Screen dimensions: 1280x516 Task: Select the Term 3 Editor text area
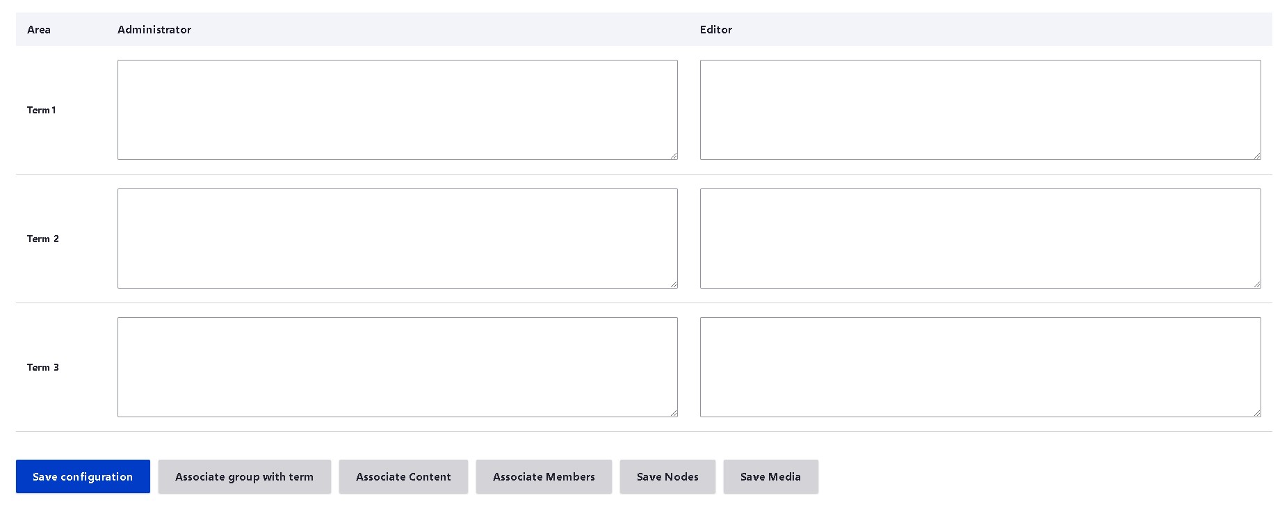[x=980, y=367]
